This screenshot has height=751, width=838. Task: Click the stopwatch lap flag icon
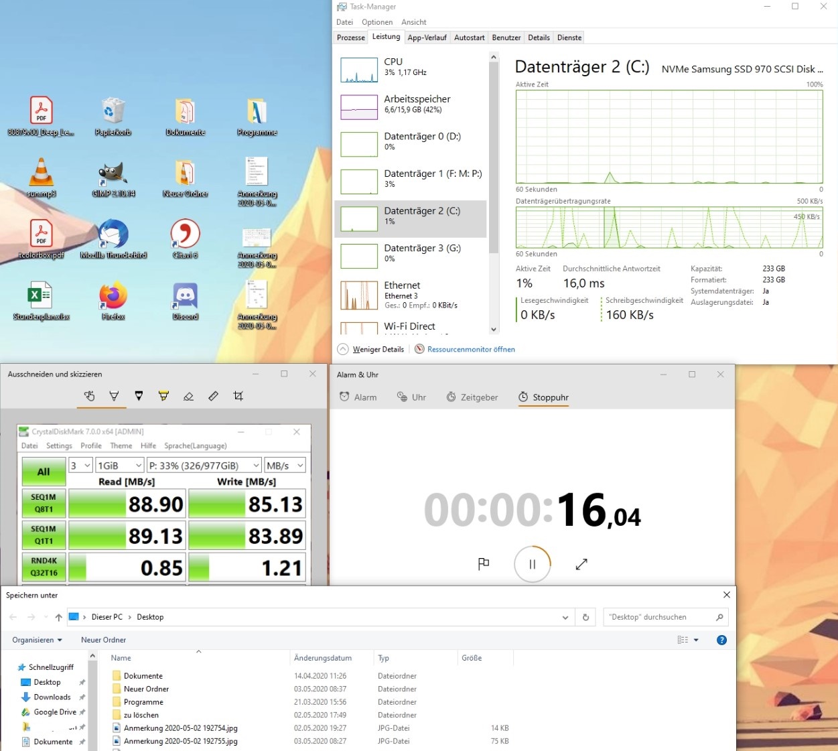click(484, 564)
